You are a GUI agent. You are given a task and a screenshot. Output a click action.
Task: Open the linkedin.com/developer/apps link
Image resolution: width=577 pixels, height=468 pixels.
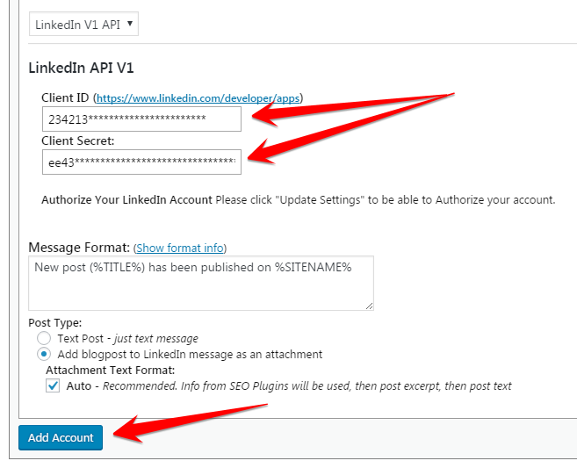tap(198, 98)
